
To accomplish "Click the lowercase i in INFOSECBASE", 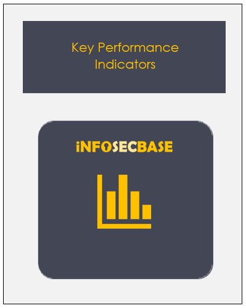I will [78, 147].
